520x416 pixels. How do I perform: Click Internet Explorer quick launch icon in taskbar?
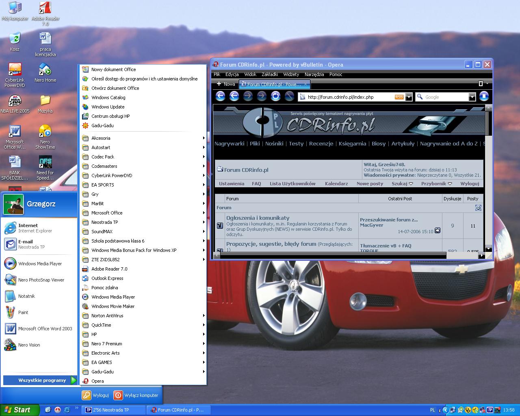(x=67, y=410)
